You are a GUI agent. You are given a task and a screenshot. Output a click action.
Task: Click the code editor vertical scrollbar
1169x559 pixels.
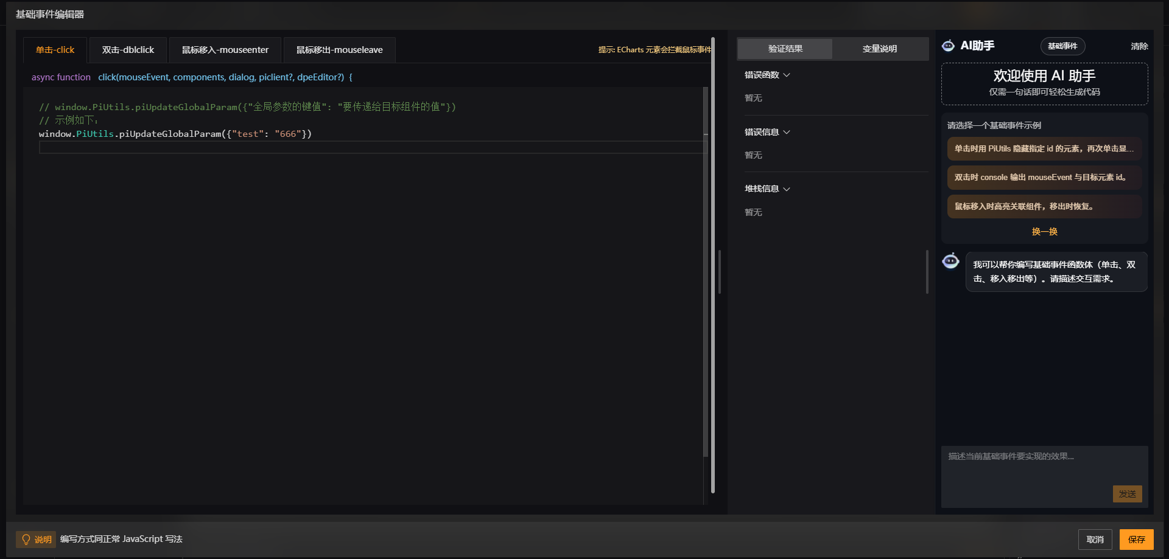click(x=706, y=272)
